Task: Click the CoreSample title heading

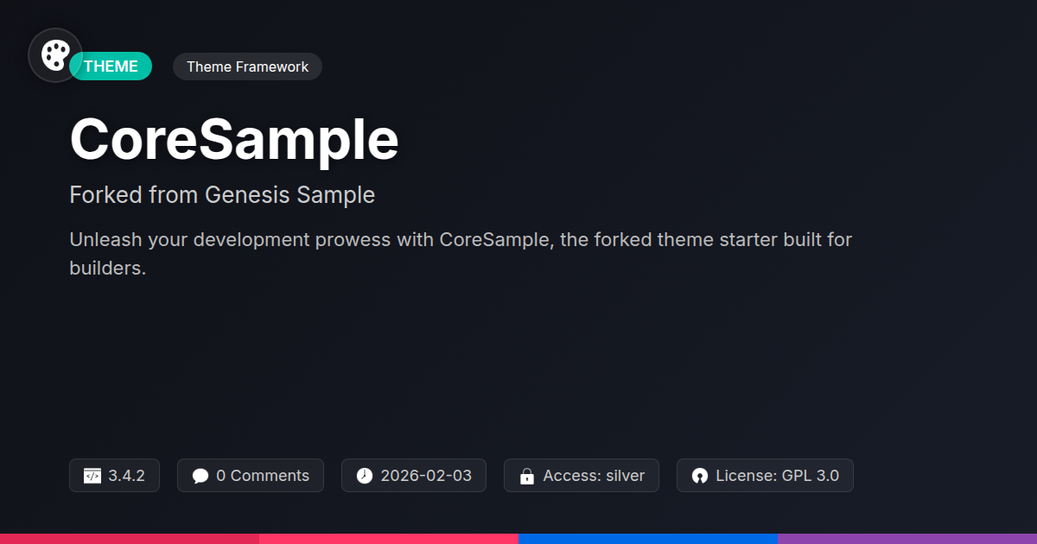Action: [234, 139]
